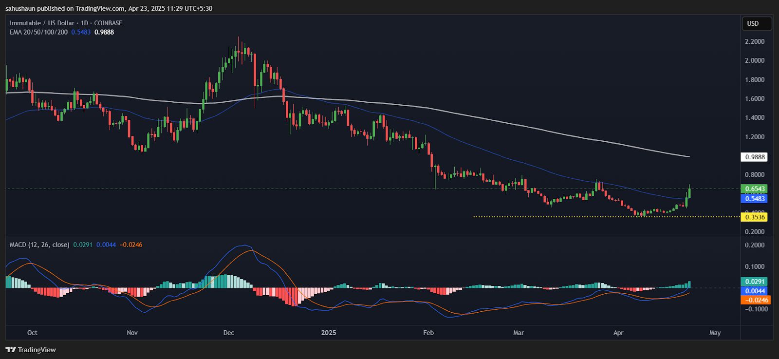Click the green 0.0291 tag on the MACD axis
The height and width of the screenshot is (359, 779).
pos(754,281)
